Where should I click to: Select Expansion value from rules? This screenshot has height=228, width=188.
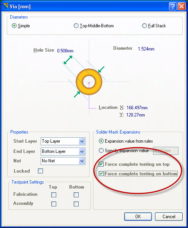tap(101, 141)
